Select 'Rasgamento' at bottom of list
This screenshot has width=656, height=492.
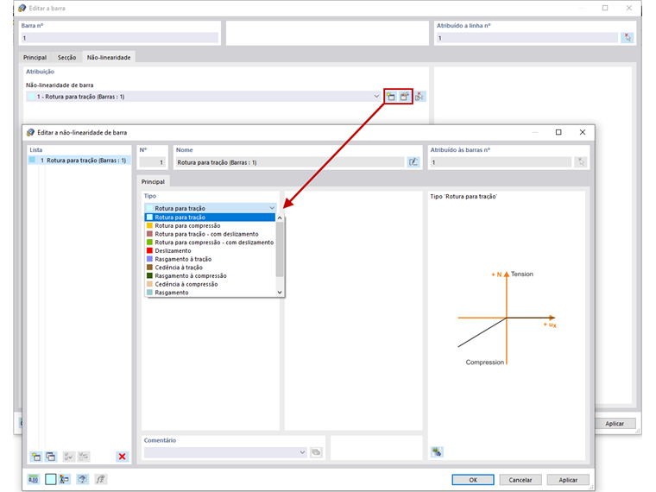[210, 293]
